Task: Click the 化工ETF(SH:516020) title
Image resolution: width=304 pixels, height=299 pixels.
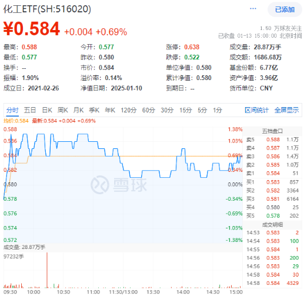Action: 47,9
